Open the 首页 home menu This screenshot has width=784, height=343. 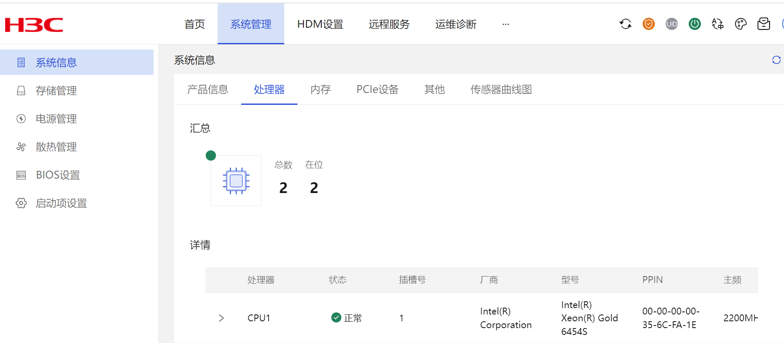tap(195, 24)
